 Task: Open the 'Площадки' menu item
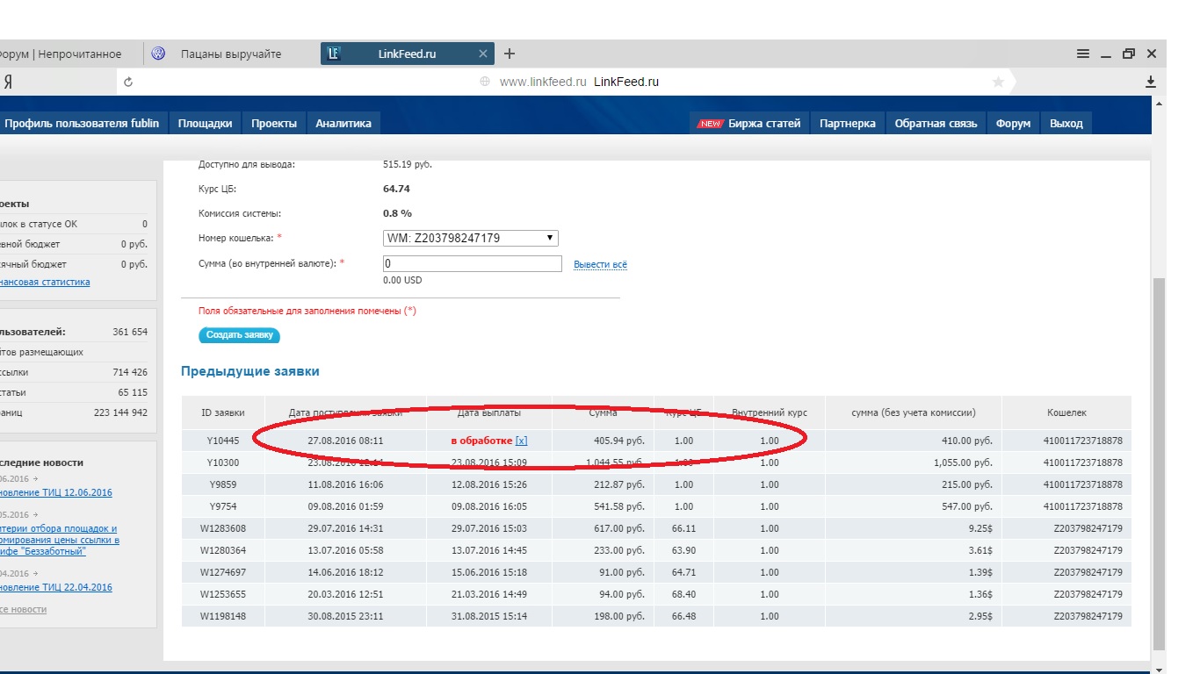tap(206, 123)
